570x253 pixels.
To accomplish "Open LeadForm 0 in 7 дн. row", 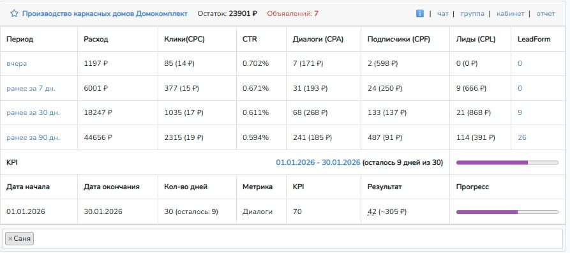I will point(520,88).
